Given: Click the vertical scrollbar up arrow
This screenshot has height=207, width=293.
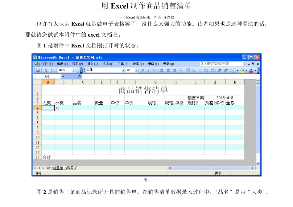Looking at the screenshot, I should (x=258, y=83).
